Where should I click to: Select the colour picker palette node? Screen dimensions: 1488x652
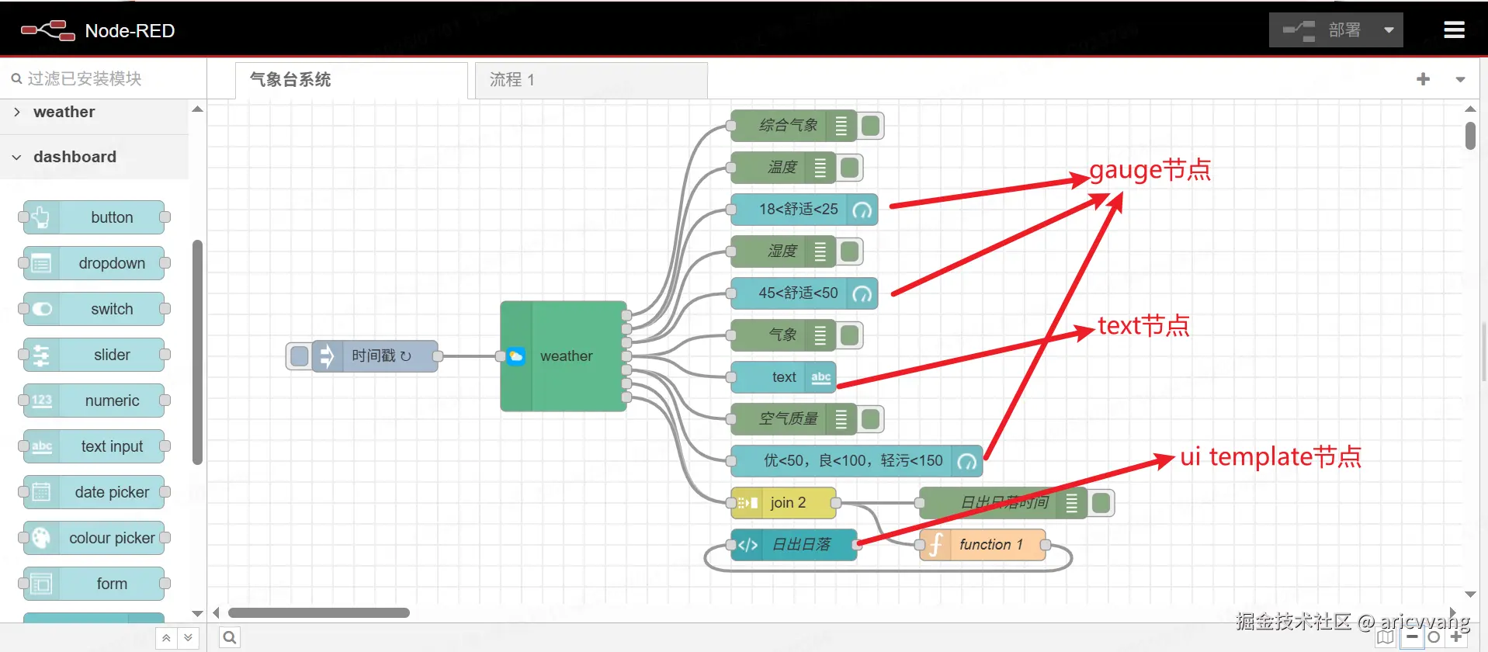coord(94,538)
